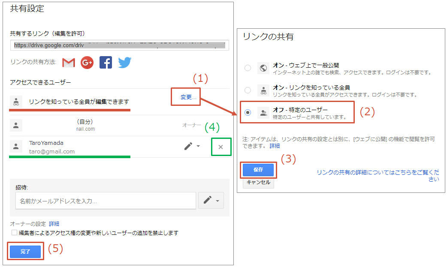Click the globe icon for public sharing
This screenshot has height=267, width=447.
pos(263,68)
